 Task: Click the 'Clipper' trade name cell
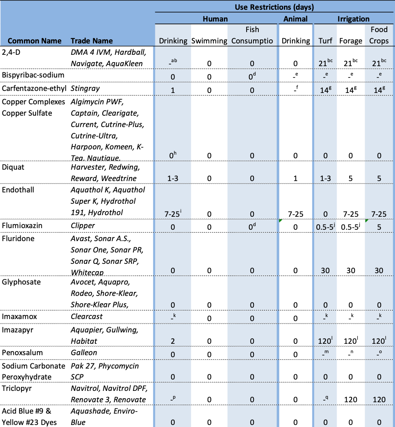point(83,226)
